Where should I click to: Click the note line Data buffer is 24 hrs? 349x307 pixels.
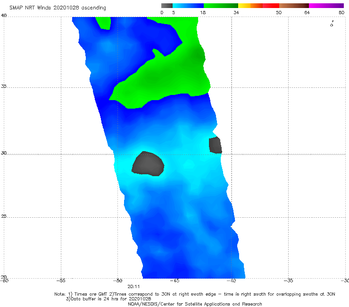(x=108, y=299)
